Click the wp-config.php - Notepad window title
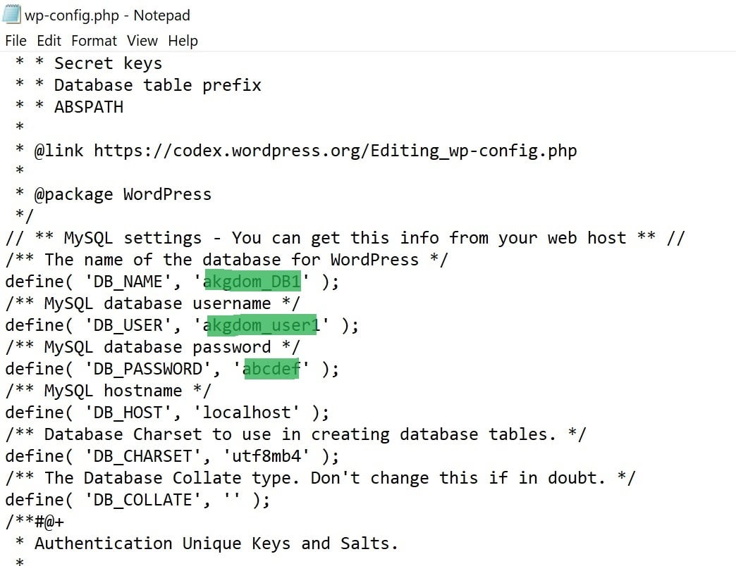 (107, 15)
